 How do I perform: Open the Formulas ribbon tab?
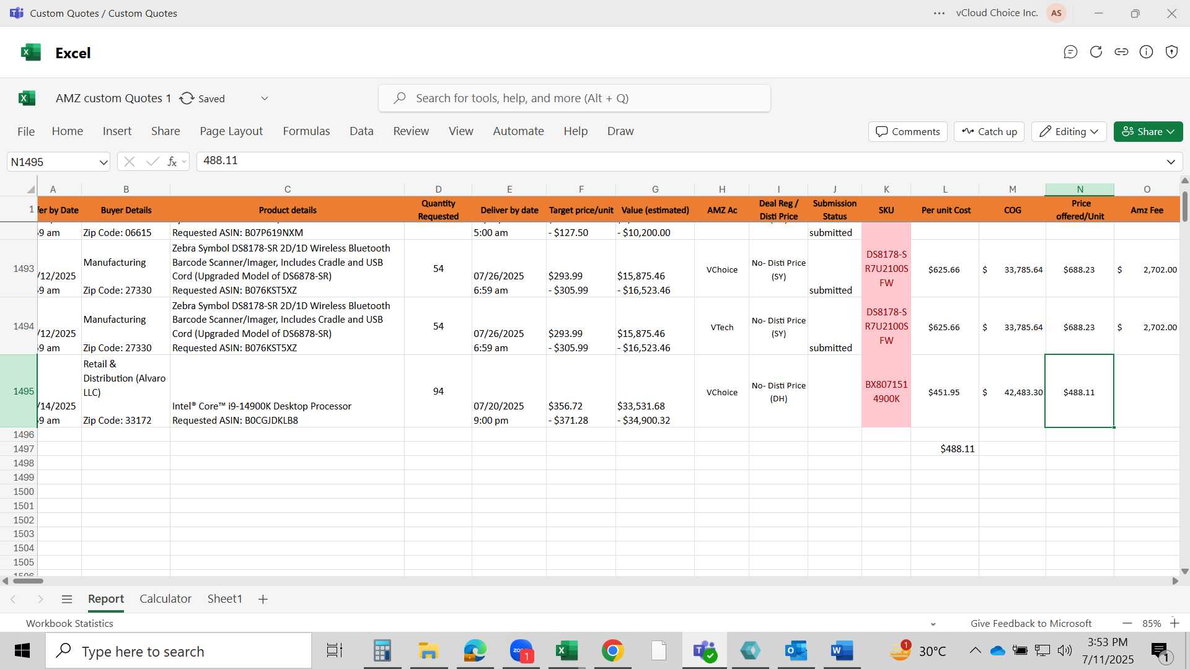click(306, 131)
